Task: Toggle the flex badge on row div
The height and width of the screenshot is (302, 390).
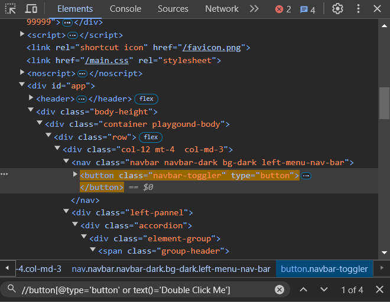Action: [151, 137]
